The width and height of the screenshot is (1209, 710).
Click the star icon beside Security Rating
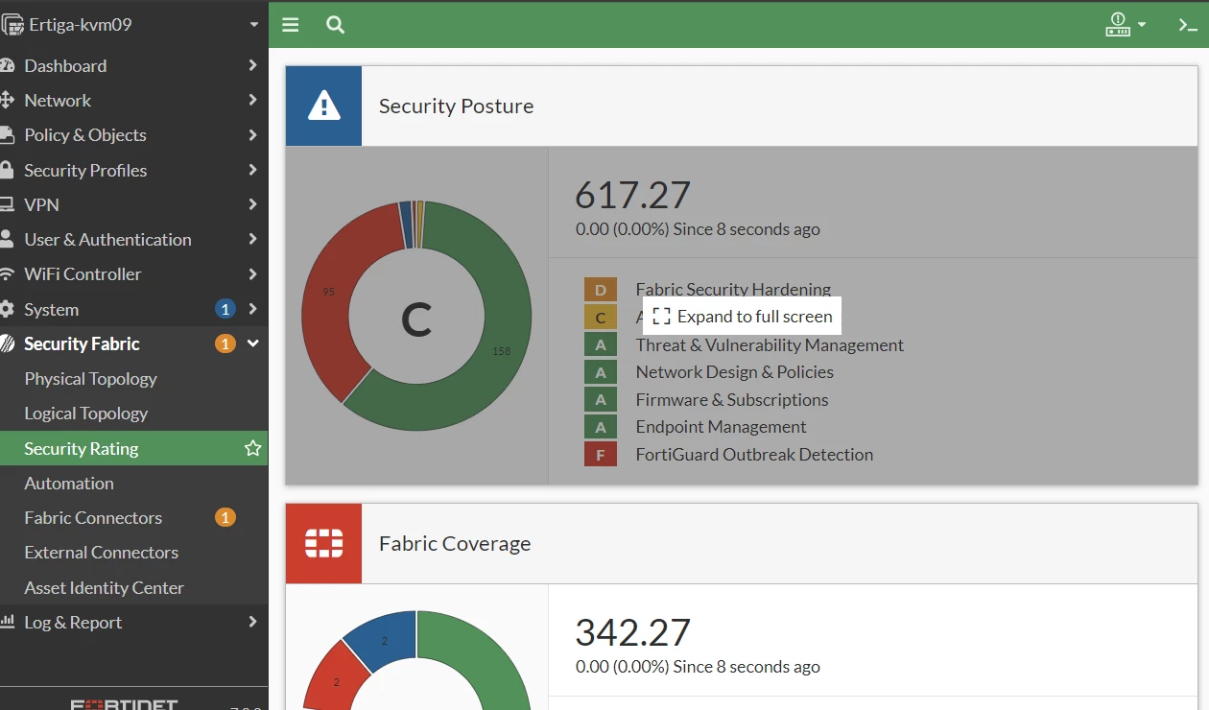(x=252, y=448)
